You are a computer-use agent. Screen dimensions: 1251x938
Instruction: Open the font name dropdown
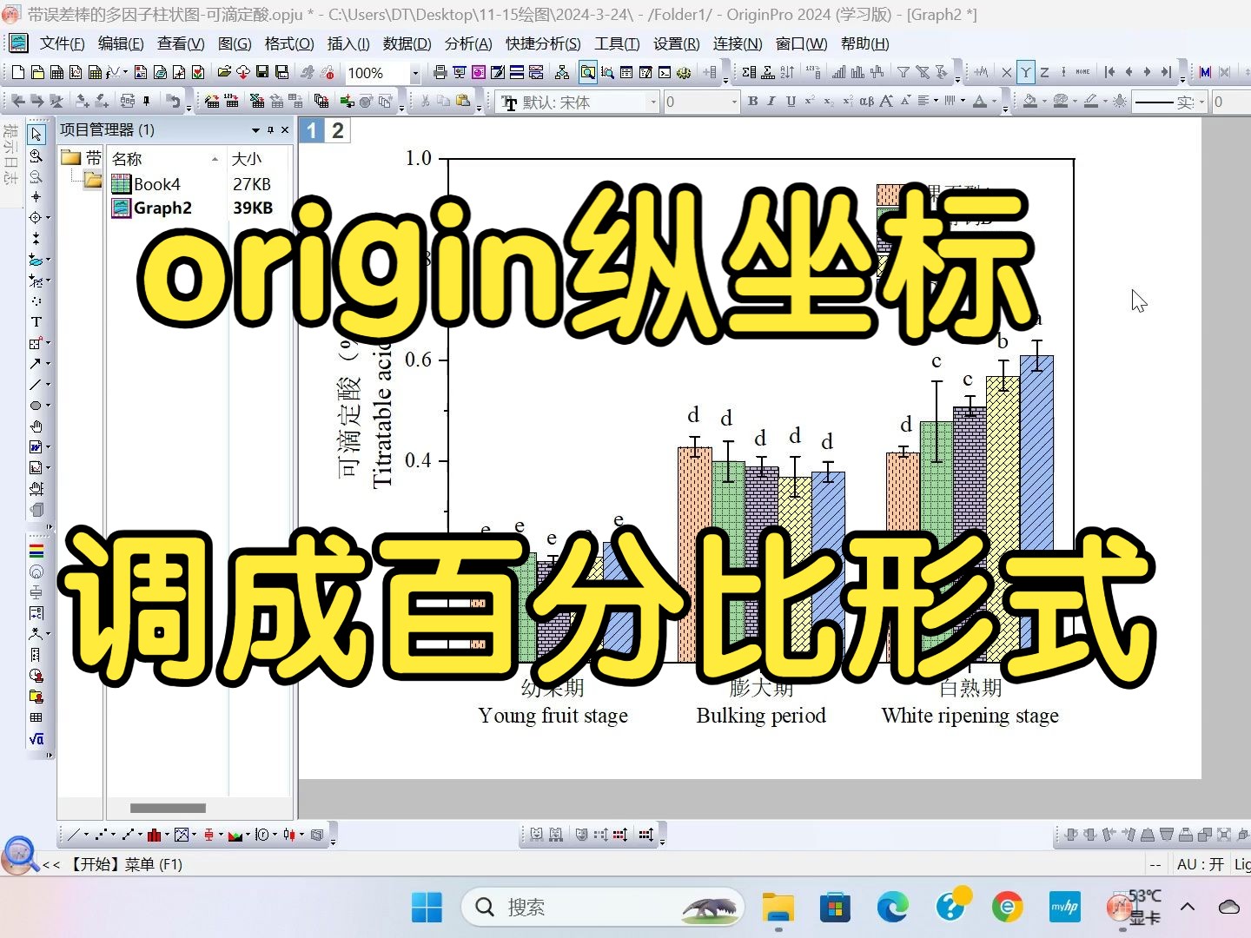point(653,102)
